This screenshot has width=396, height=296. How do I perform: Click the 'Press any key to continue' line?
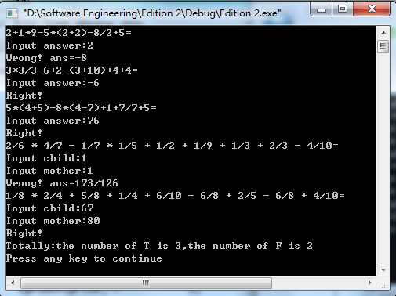[x=84, y=258]
